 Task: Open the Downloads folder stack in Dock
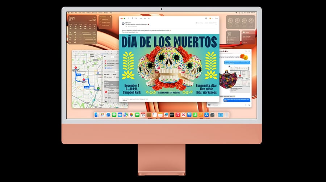(x=220, y=115)
